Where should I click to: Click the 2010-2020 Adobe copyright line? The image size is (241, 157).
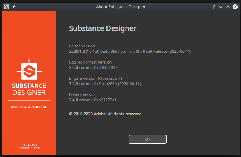106,114
